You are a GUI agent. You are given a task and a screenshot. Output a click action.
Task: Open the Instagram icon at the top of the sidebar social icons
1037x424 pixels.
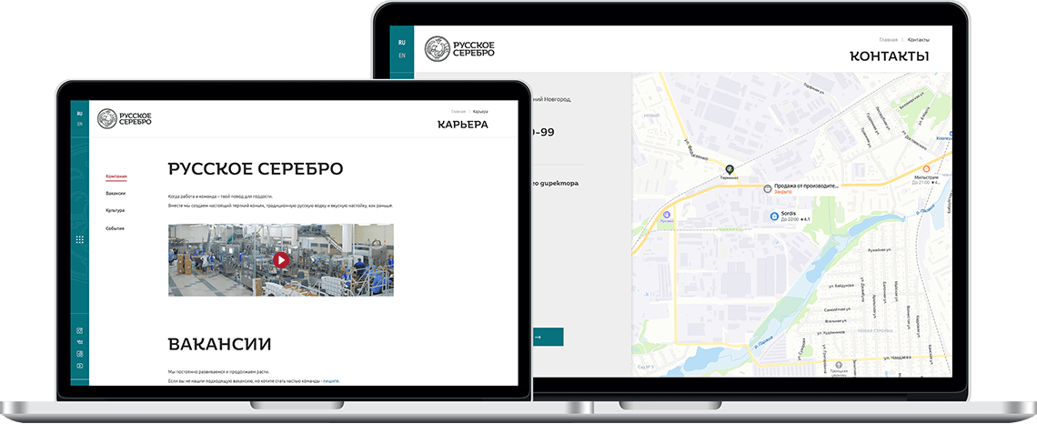coord(79,330)
